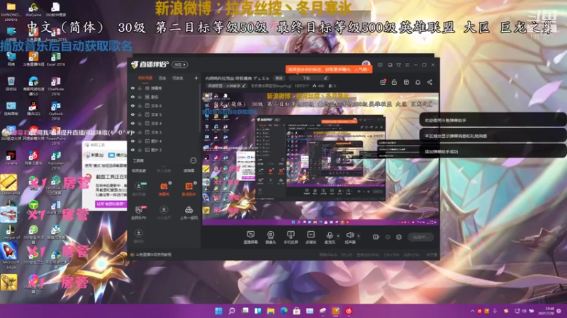Open the store icon in header toolbar
Viewport: 567px width, 318px height.
(406, 82)
